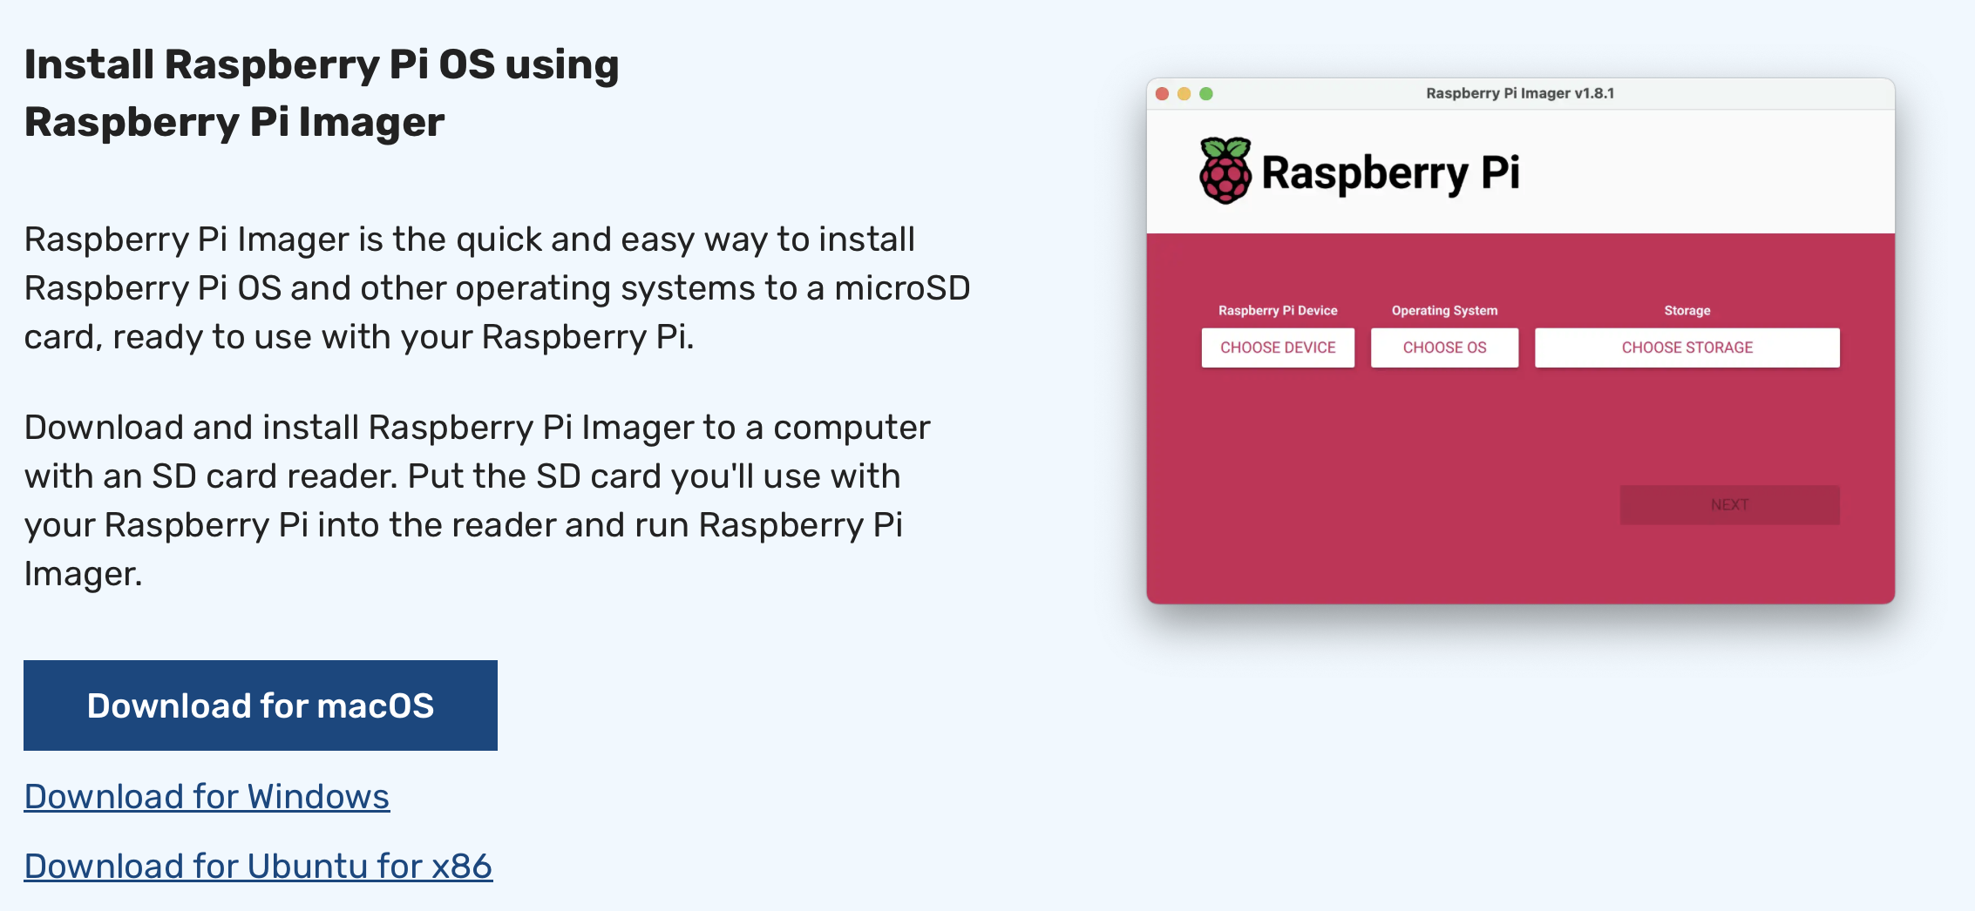Follow the Download for Ubuntu for x86 link
Image resolution: width=1975 pixels, height=911 pixels.
[x=259, y=865]
